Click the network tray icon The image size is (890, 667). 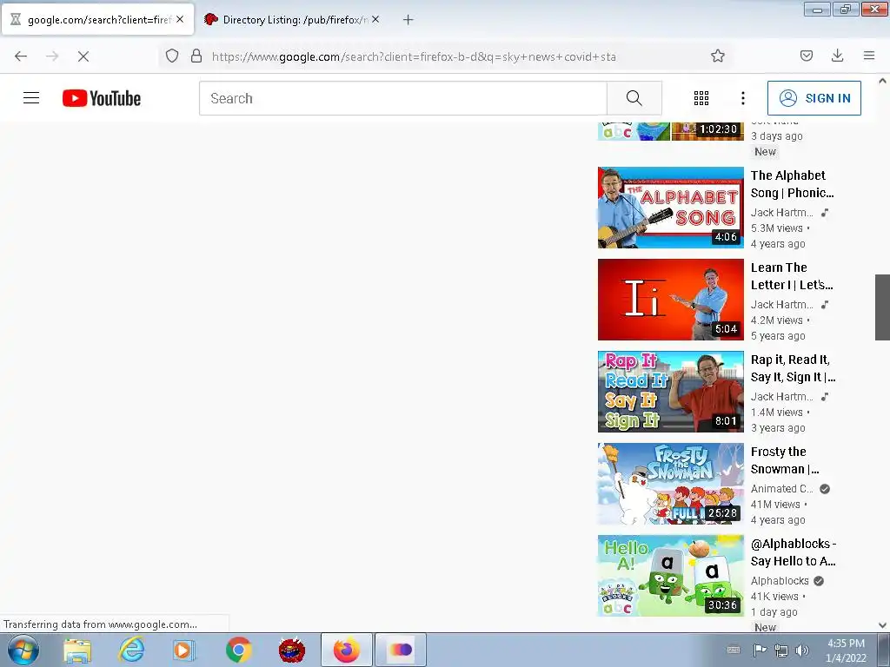click(781, 650)
